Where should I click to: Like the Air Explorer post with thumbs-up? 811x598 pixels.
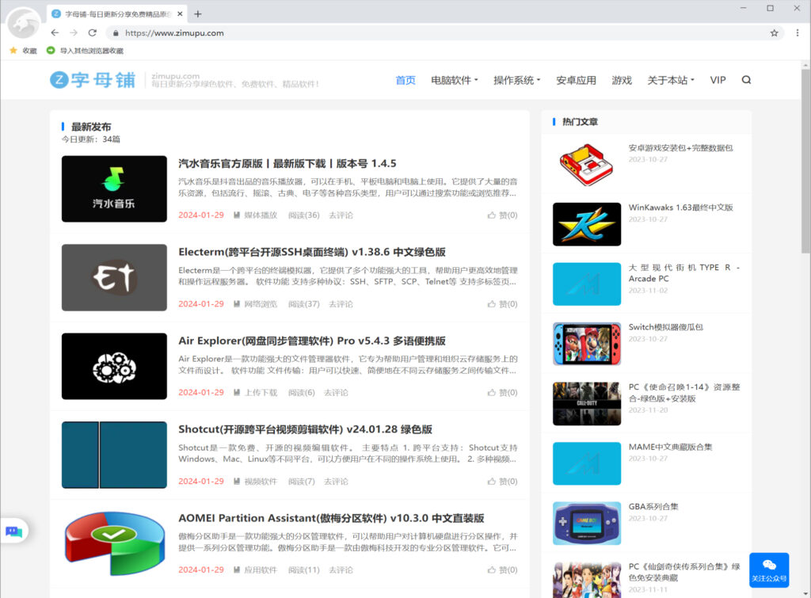[x=502, y=393]
